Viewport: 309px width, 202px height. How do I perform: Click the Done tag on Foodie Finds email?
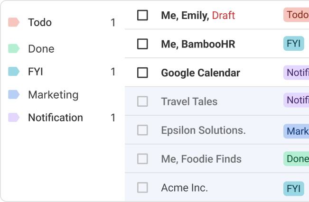(297, 159)
